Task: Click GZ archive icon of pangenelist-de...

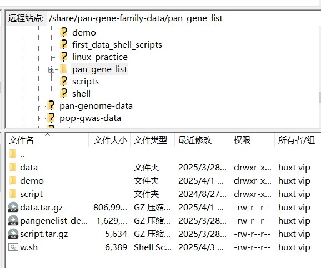Action: coord(13,220)
